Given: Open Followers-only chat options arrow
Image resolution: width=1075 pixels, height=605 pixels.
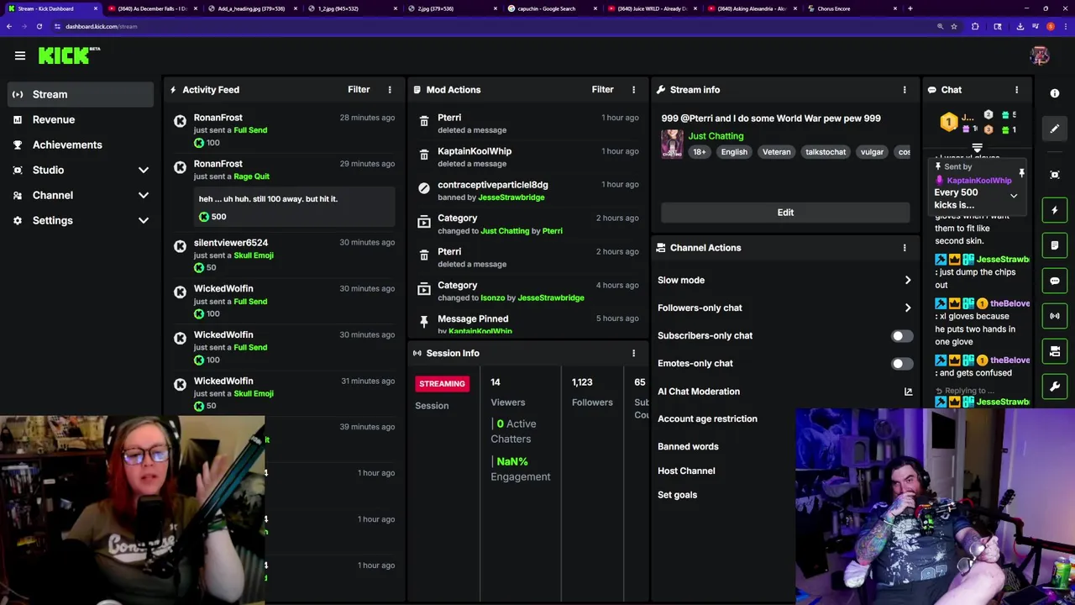Looking at the screenshot, I should 908,308.
